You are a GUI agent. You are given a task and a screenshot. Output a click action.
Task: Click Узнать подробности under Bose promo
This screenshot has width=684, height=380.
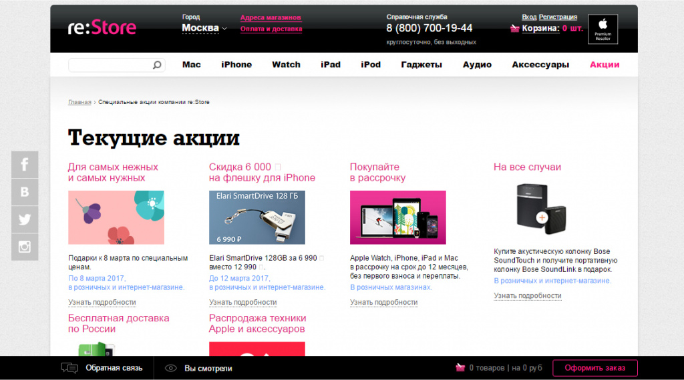click(x=528, y=295)
